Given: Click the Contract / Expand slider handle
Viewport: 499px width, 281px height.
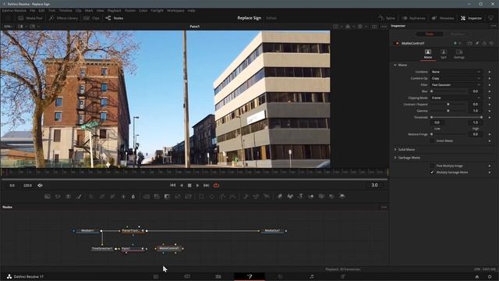Looking at the screenshot, I should click(448, 104).
